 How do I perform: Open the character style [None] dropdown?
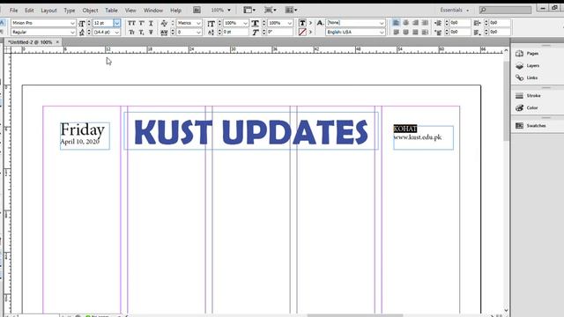click(355, 23)
